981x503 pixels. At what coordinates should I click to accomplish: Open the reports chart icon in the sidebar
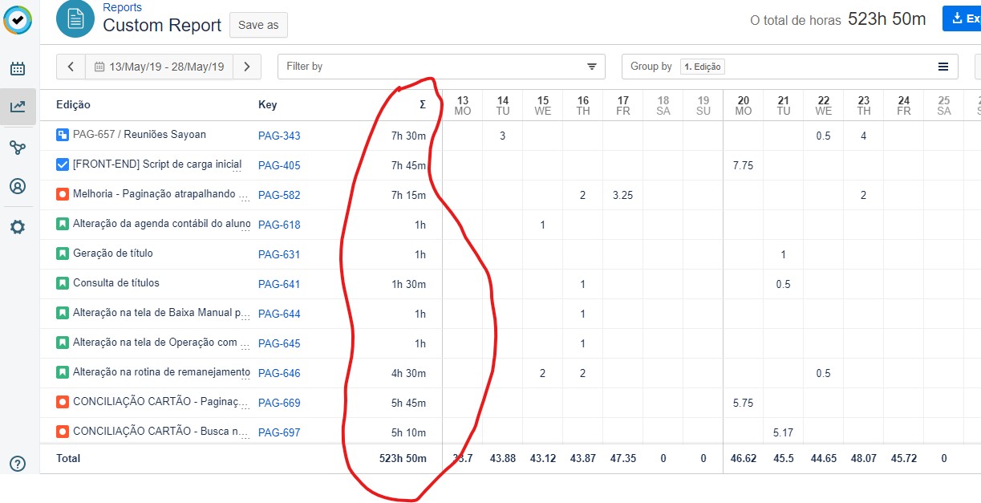coord(18,106)
